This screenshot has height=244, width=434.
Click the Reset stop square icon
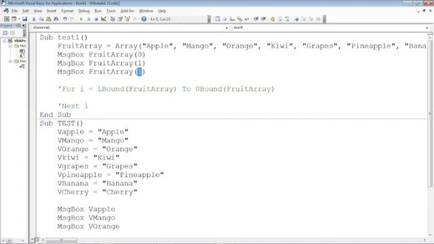(96, 19)
